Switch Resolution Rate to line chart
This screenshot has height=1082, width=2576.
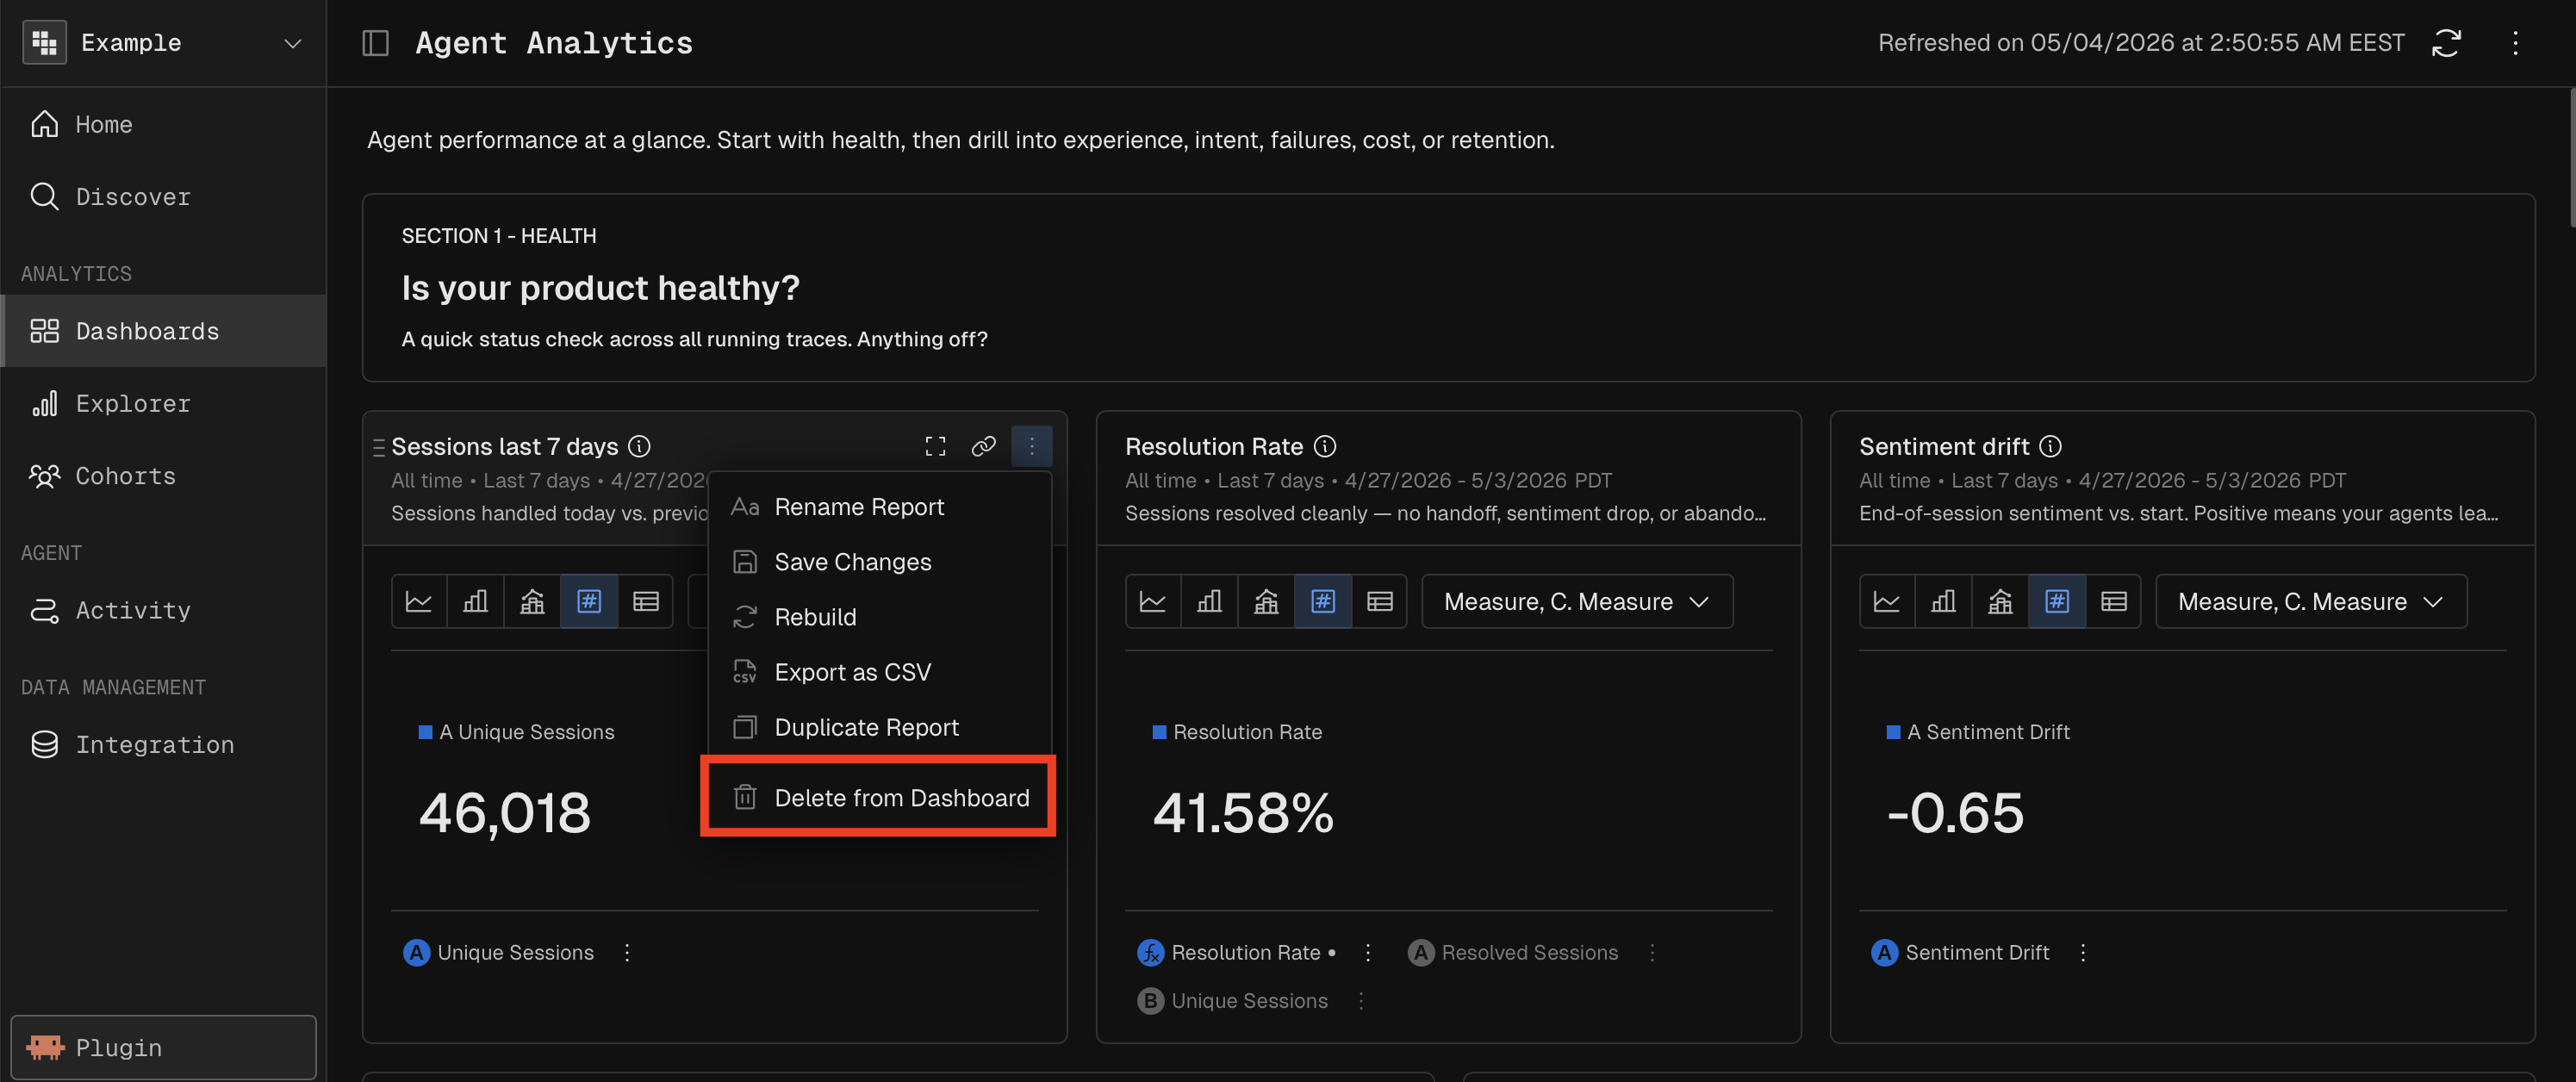[1153, 601]
